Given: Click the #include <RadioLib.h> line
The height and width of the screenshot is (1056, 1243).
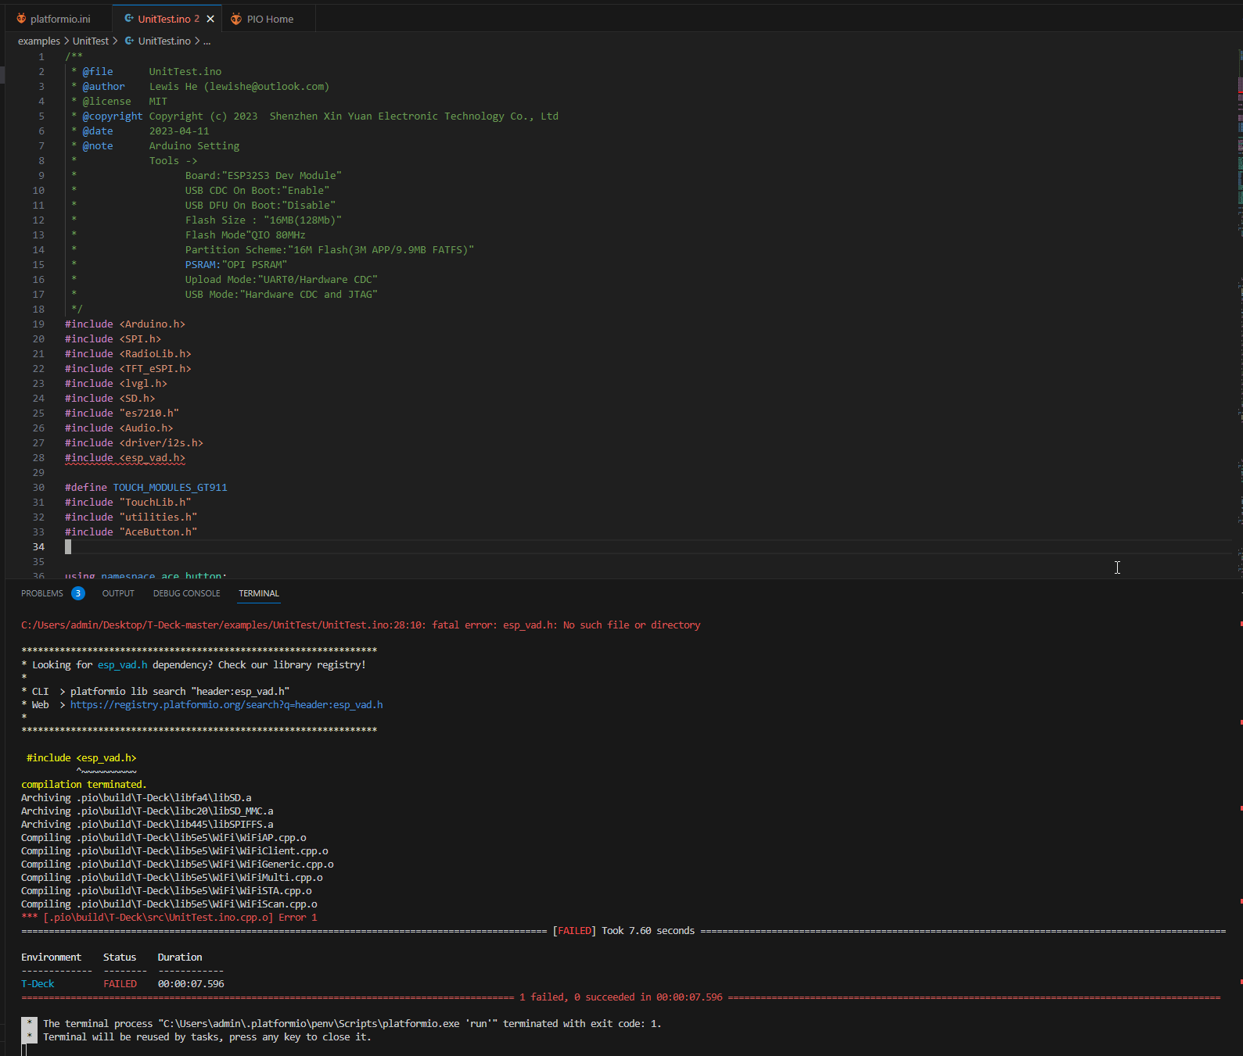Looking at the screenshot, I should 128,354.
